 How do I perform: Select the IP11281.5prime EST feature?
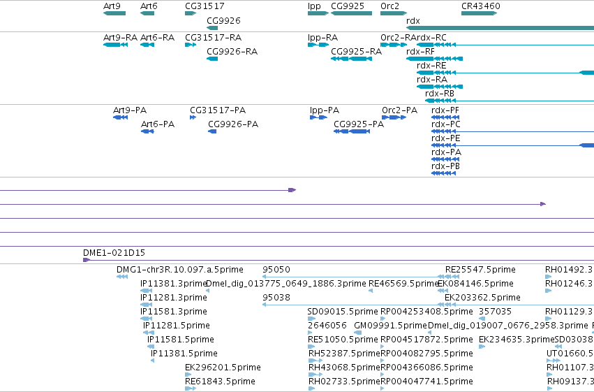[x=149, y=333]
